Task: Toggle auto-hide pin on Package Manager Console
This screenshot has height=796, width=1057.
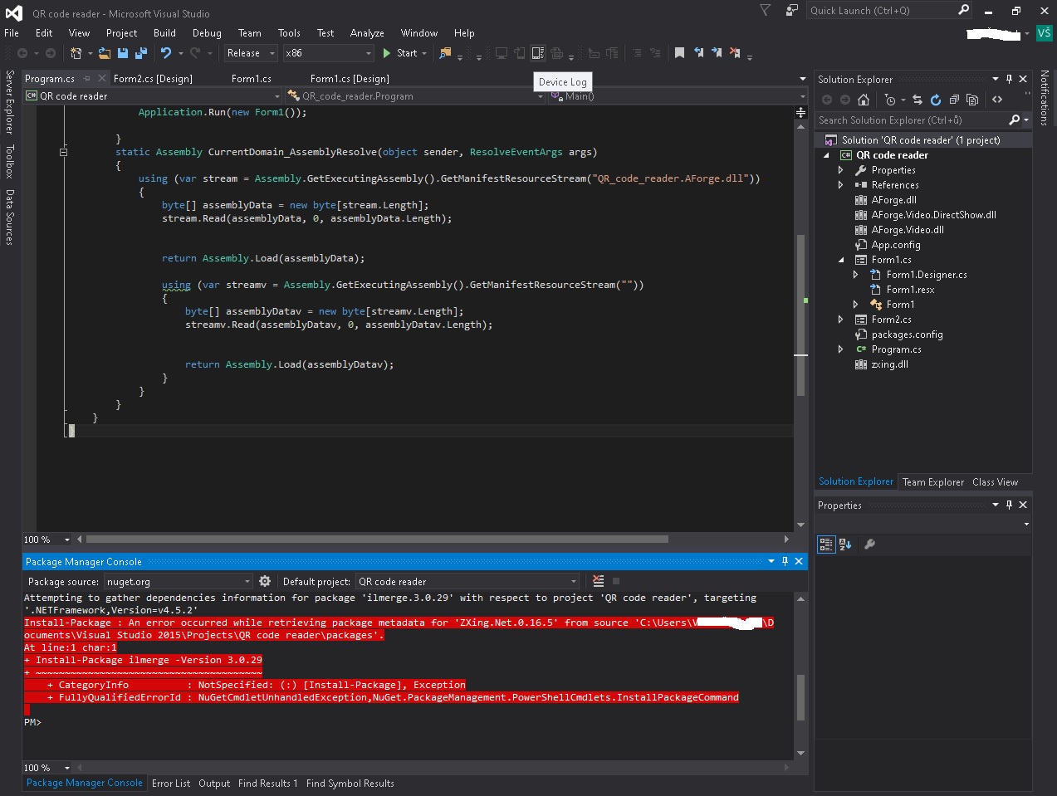Action: [x=785, y=562]
